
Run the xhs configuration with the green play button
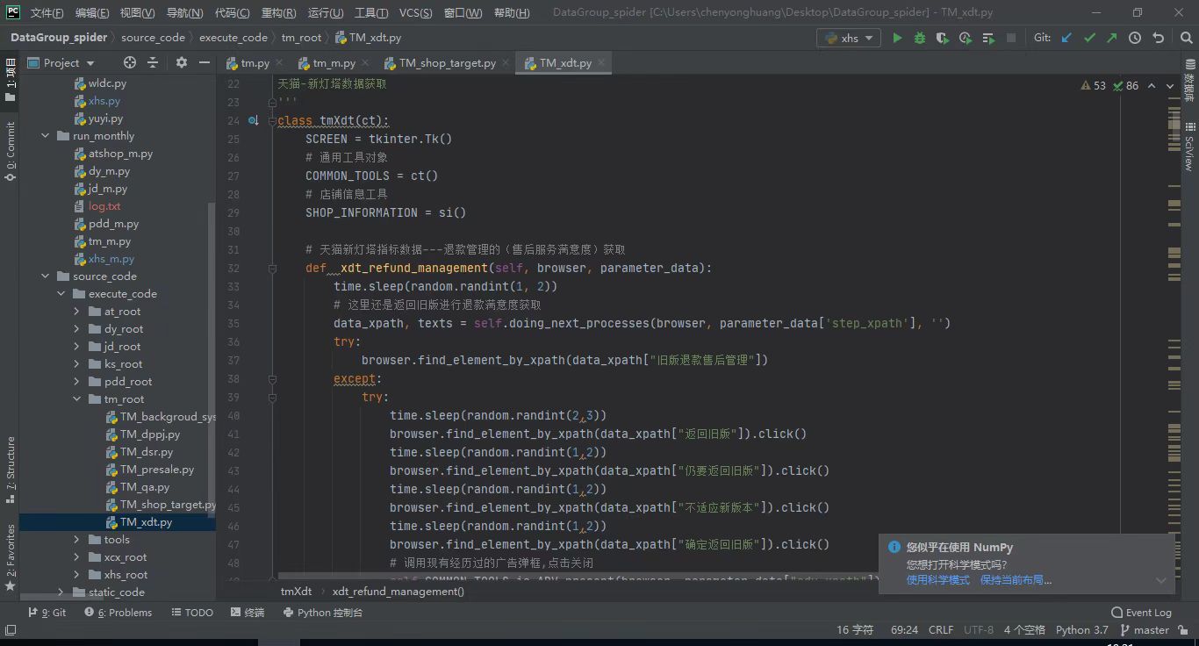[x=897, y=38]
